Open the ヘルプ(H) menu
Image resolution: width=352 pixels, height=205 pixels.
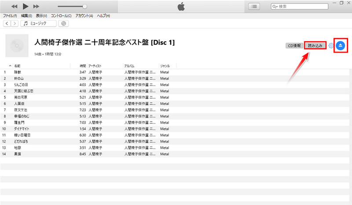point(103,16)
